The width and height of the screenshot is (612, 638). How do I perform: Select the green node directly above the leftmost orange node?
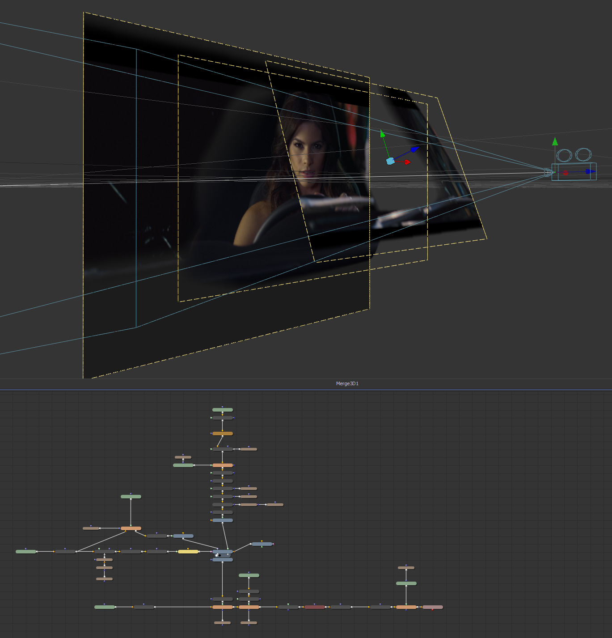131,497
